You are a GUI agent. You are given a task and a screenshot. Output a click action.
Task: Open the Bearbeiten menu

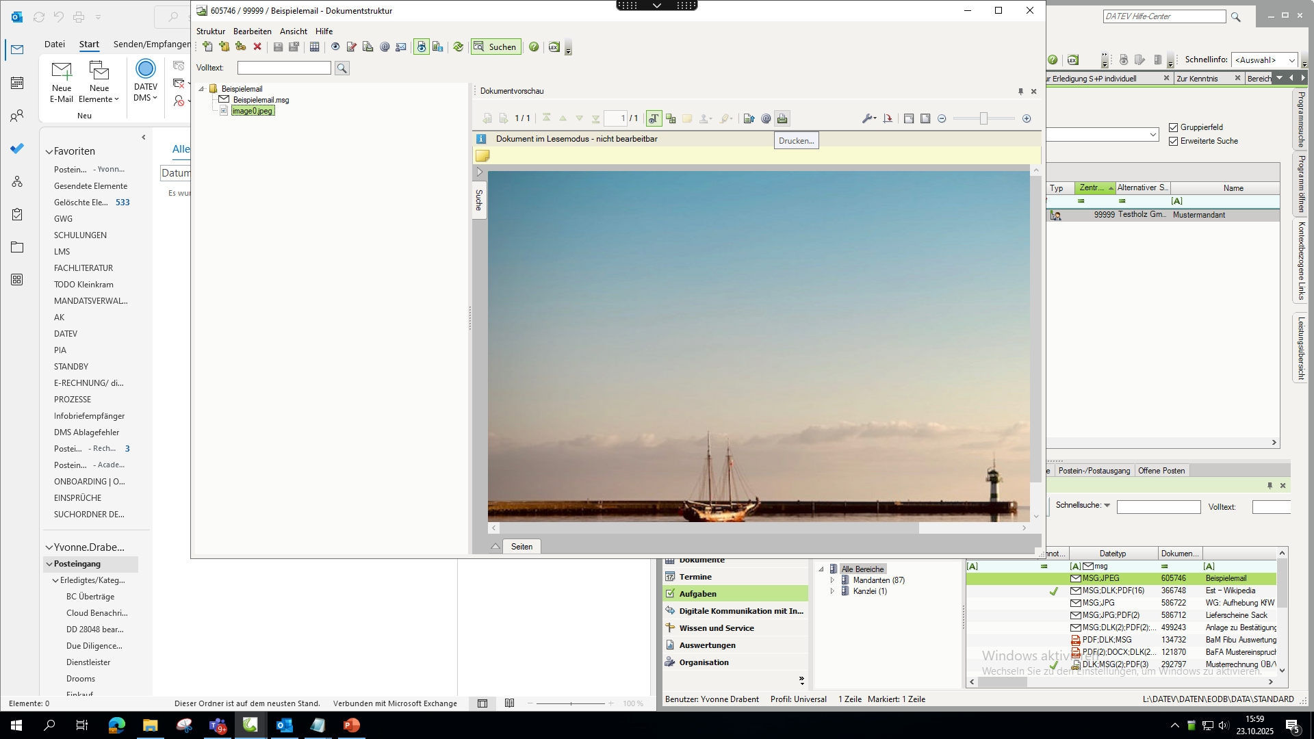point(252,31)
